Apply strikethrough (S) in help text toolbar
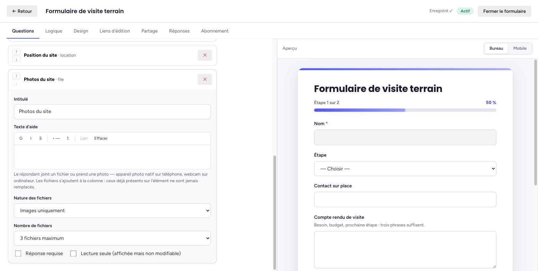The image size is (538, 271). (40, 138)
